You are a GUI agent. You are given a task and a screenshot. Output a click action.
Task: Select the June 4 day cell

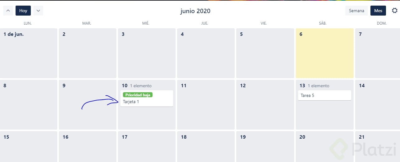206,56
